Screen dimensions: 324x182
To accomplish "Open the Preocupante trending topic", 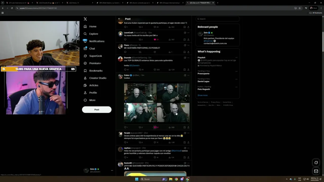I will click(204, 74).
